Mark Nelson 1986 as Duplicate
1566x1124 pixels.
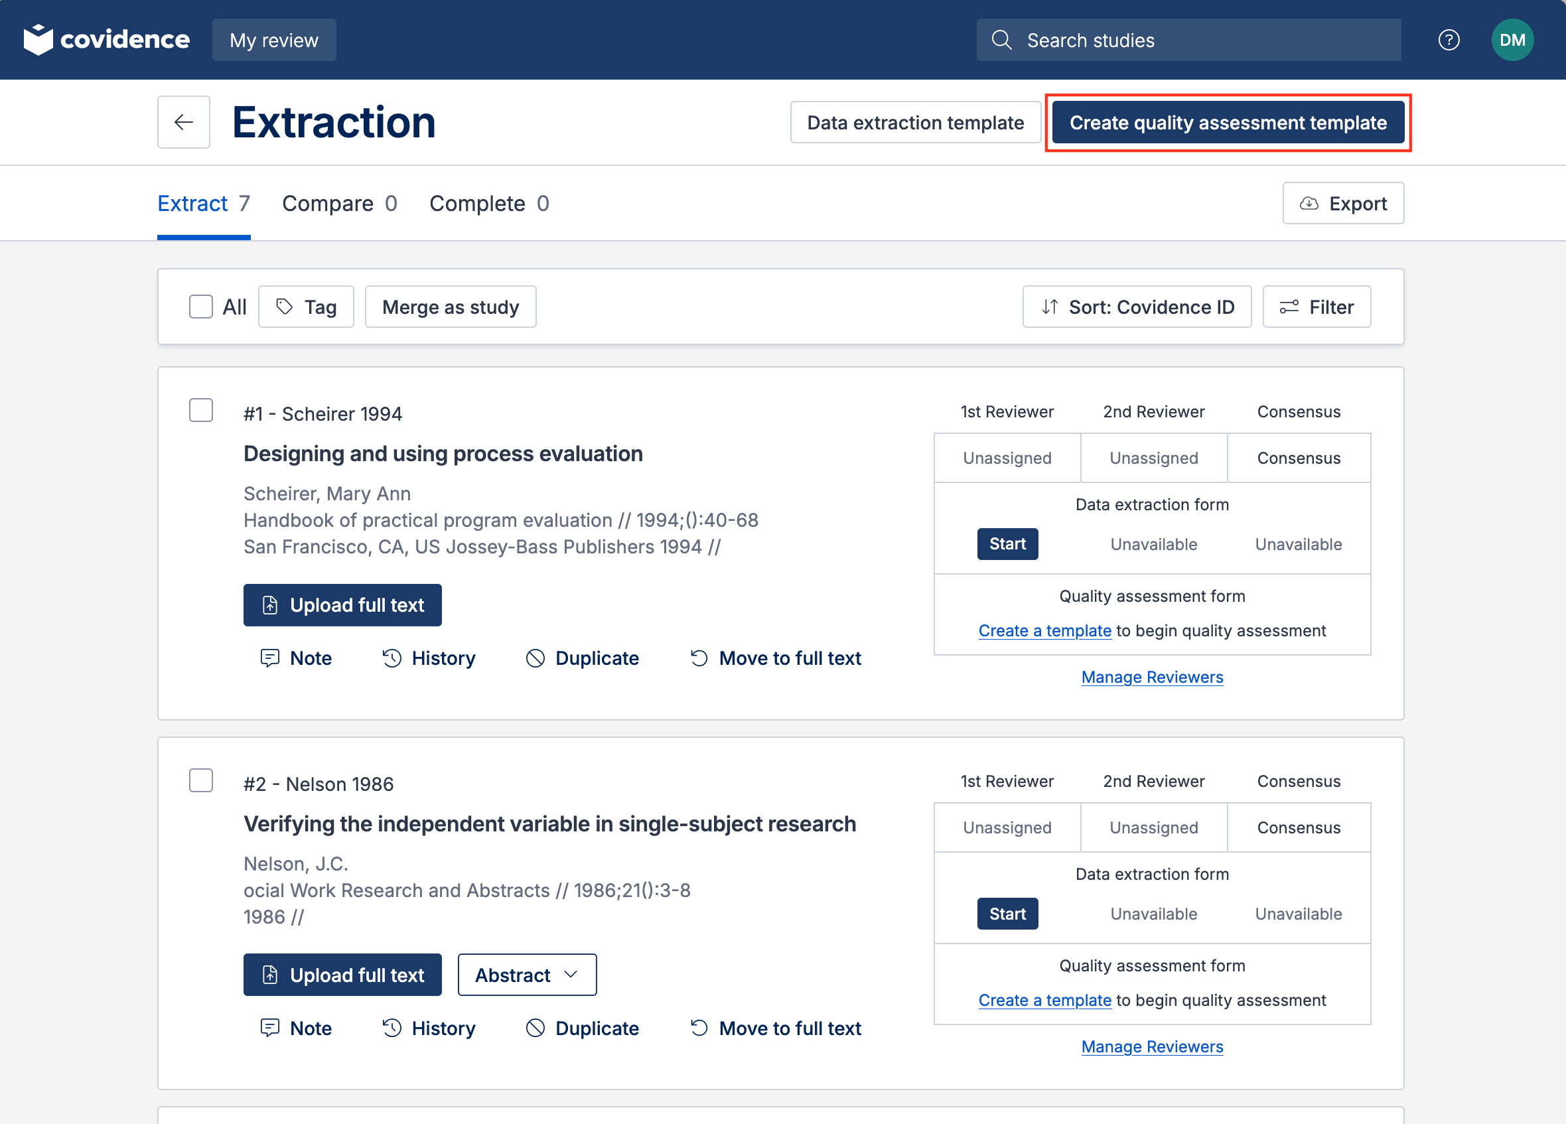(x=582, y=1028)
